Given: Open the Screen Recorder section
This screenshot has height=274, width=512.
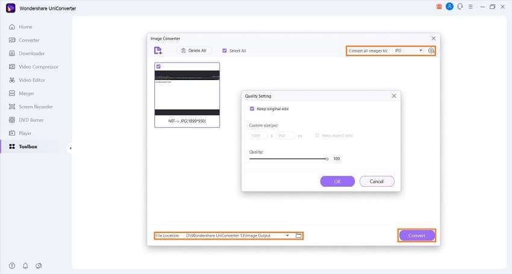Looking at the screenshot, I should pos(31,107).
